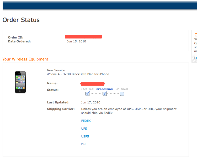Screen dimensions: 197x166
Task: Open the USPS tracking link
Action: click(x=85, y=136)
